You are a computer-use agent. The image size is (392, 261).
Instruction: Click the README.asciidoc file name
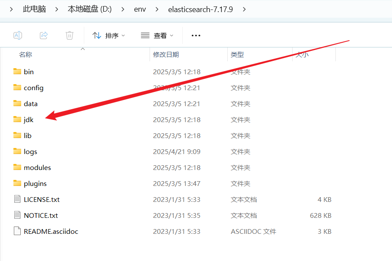51,232
